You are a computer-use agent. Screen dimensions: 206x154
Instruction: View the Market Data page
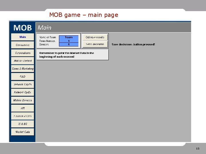click(x=23, y=132)
